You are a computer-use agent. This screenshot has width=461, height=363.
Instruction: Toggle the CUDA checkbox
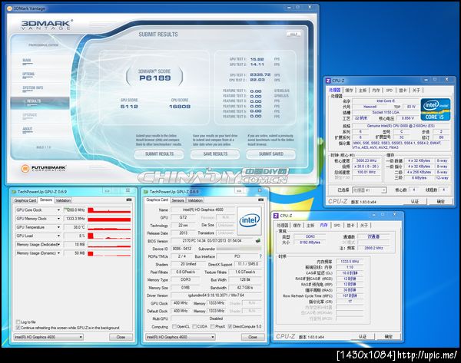[194, 326]
